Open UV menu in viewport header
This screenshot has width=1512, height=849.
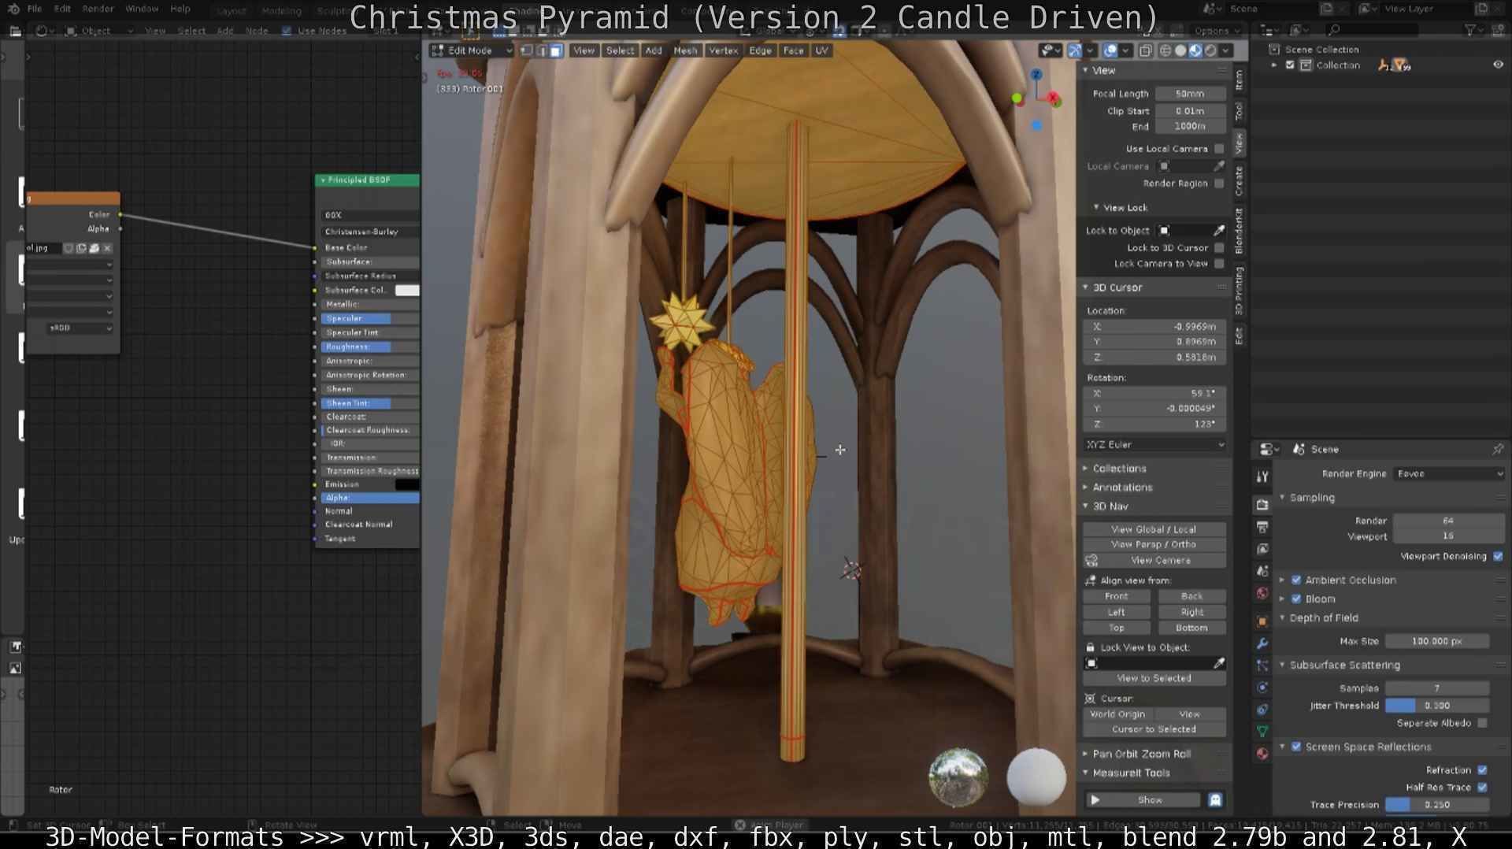tap(821, 50)
